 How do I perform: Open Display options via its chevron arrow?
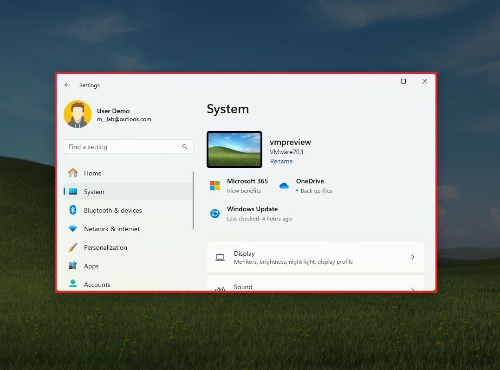[412, 257]
